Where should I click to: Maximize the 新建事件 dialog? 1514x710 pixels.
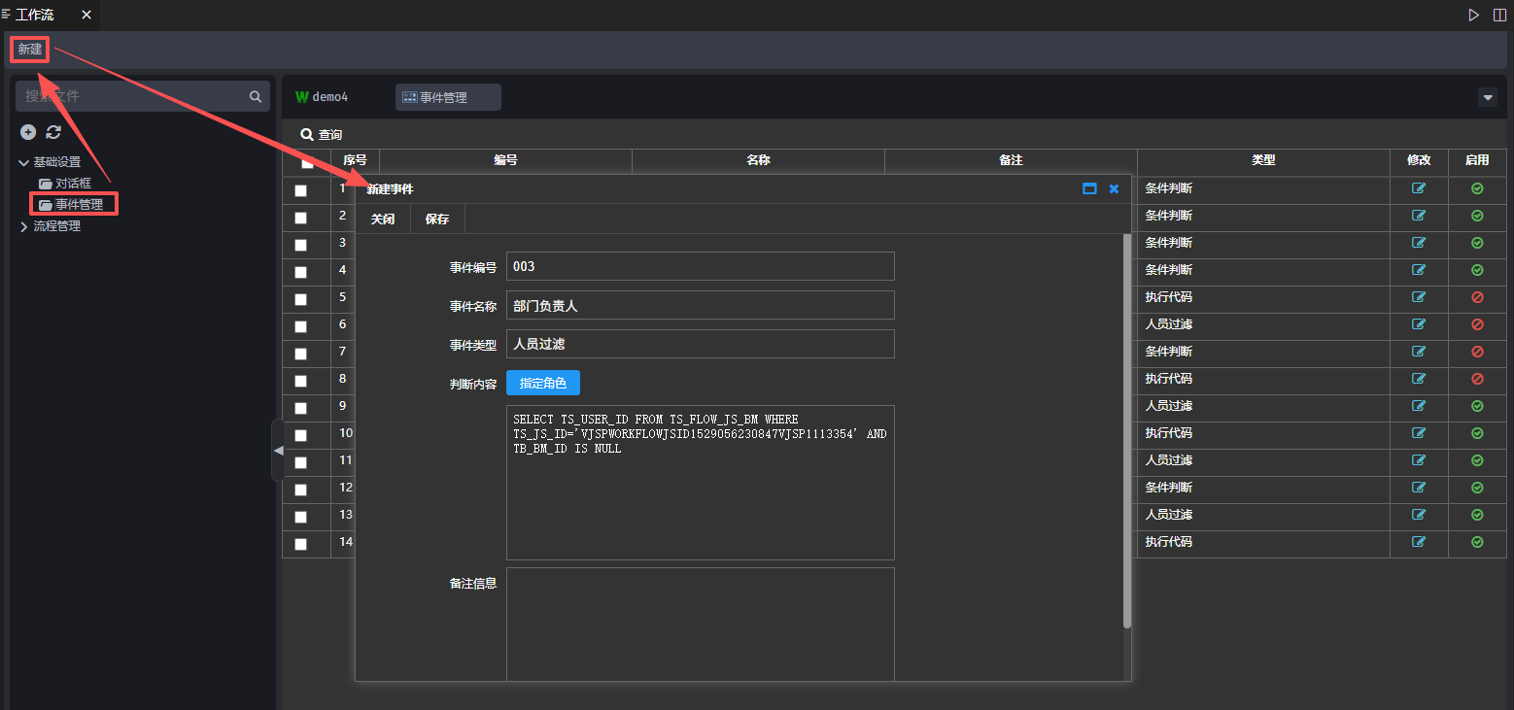click(1089, 188)
